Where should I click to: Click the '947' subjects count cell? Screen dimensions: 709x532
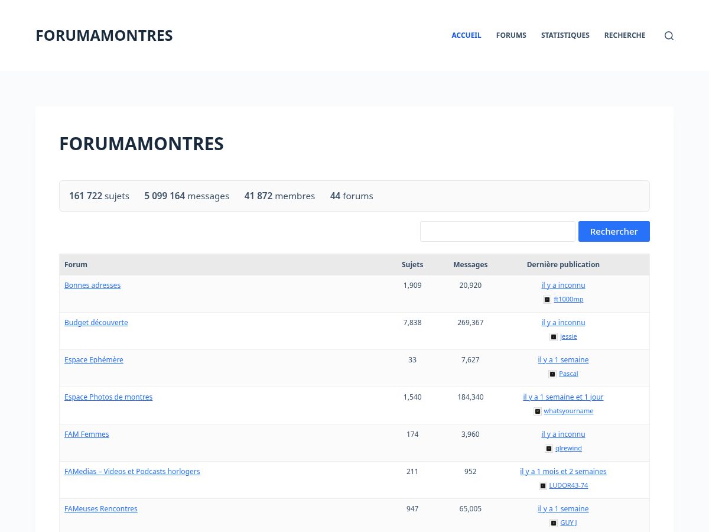[x=412, y=508]
